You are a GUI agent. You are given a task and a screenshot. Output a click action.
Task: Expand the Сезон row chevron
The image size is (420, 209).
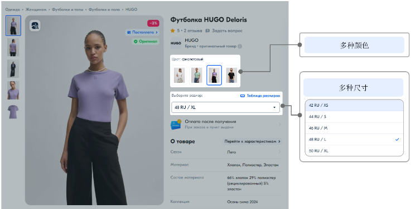pyautogui.click(x=279, y=152)
